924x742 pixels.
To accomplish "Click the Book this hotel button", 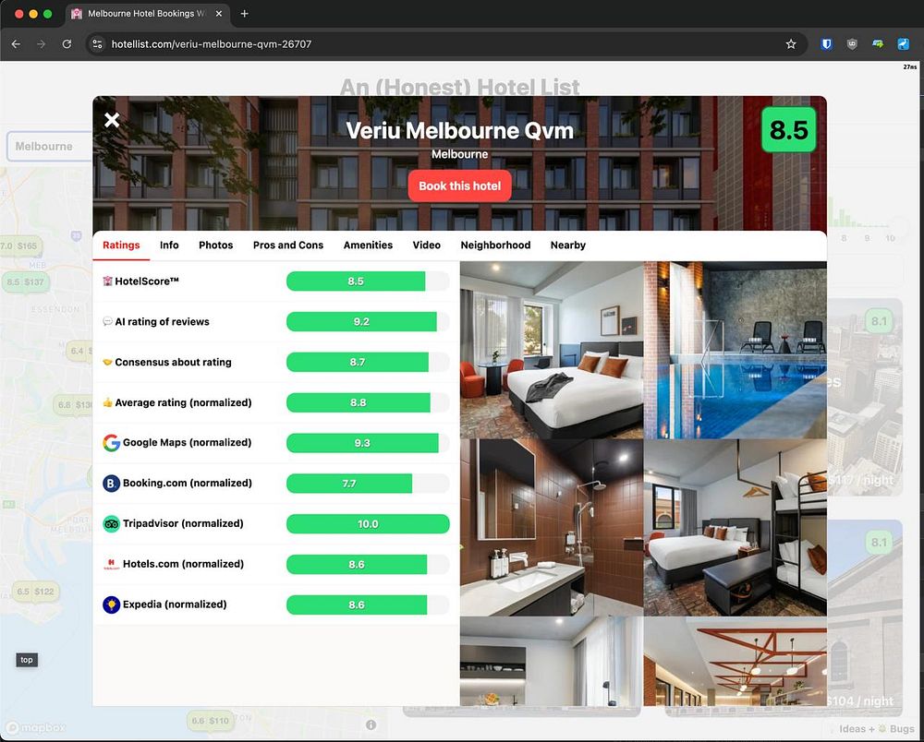I will 459,185.
